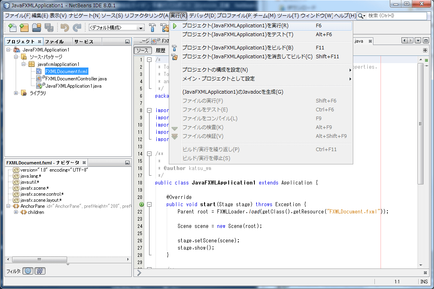Click the JavaFXMLApplication1 project node icon
Image resolution: width=434 pixels, height=289 pixels.
[x=16, y=50]
